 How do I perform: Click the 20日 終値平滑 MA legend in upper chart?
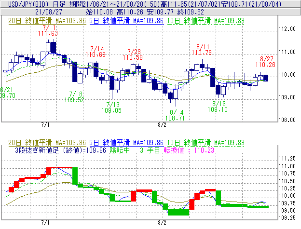click(47, 21)
